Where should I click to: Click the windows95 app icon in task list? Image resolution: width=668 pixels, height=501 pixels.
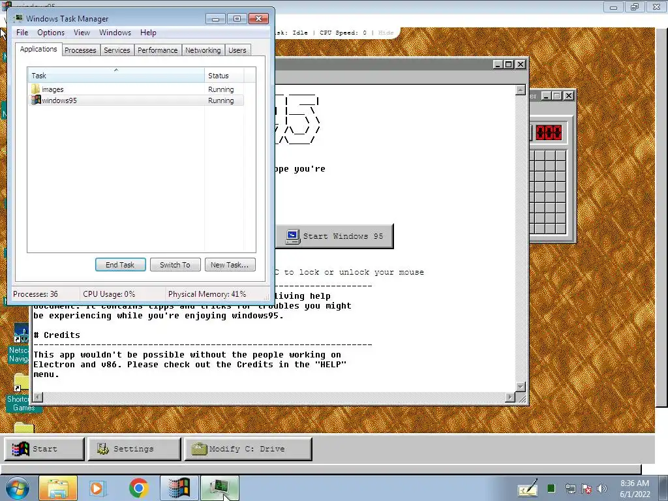pos(36,100)
